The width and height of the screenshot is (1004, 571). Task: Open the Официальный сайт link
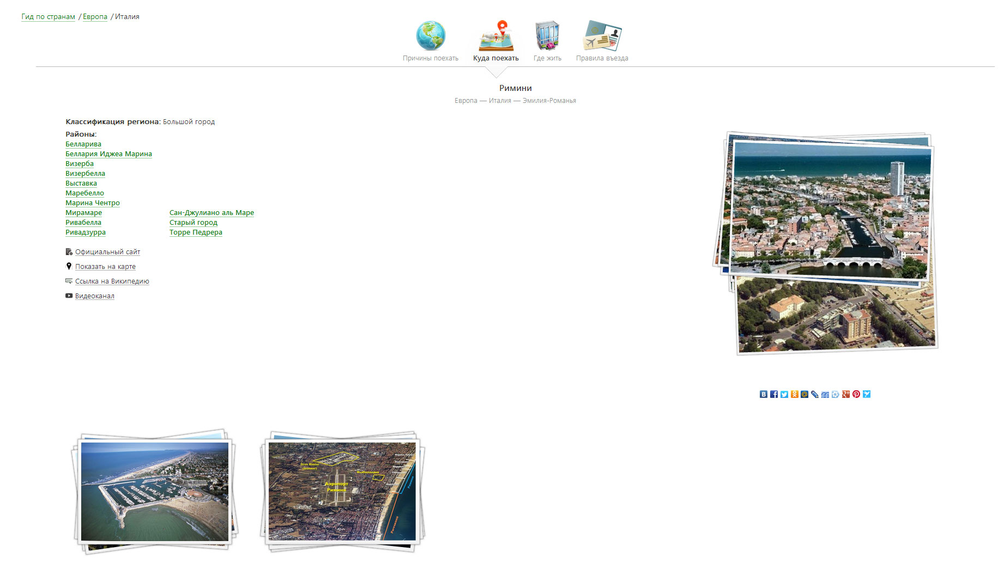(107, 252)
